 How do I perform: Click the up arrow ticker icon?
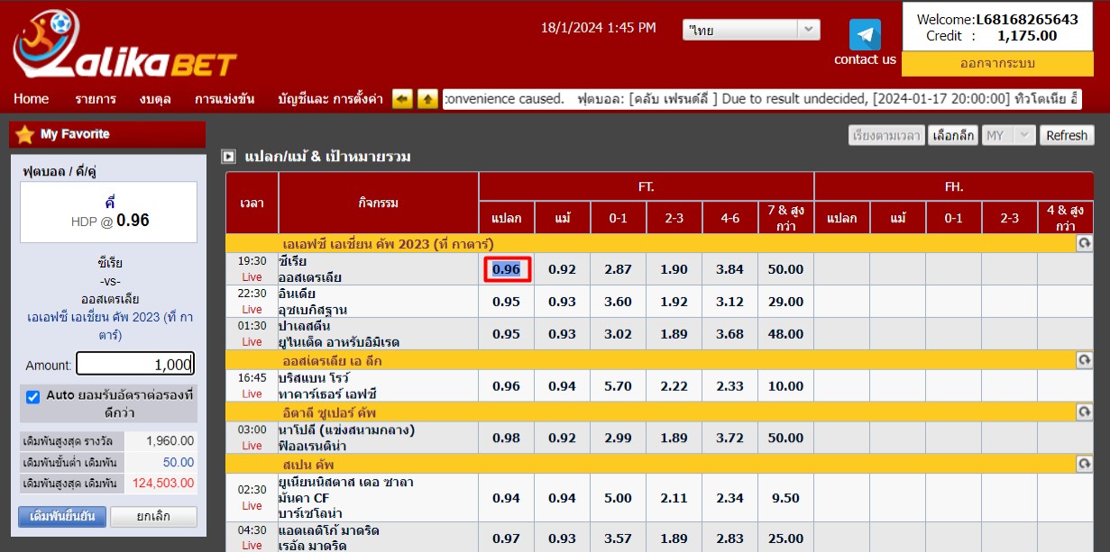click(x=427, y=99)
